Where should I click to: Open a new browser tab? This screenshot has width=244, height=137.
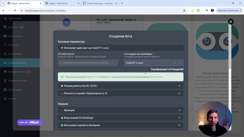[x=122, y=3]
